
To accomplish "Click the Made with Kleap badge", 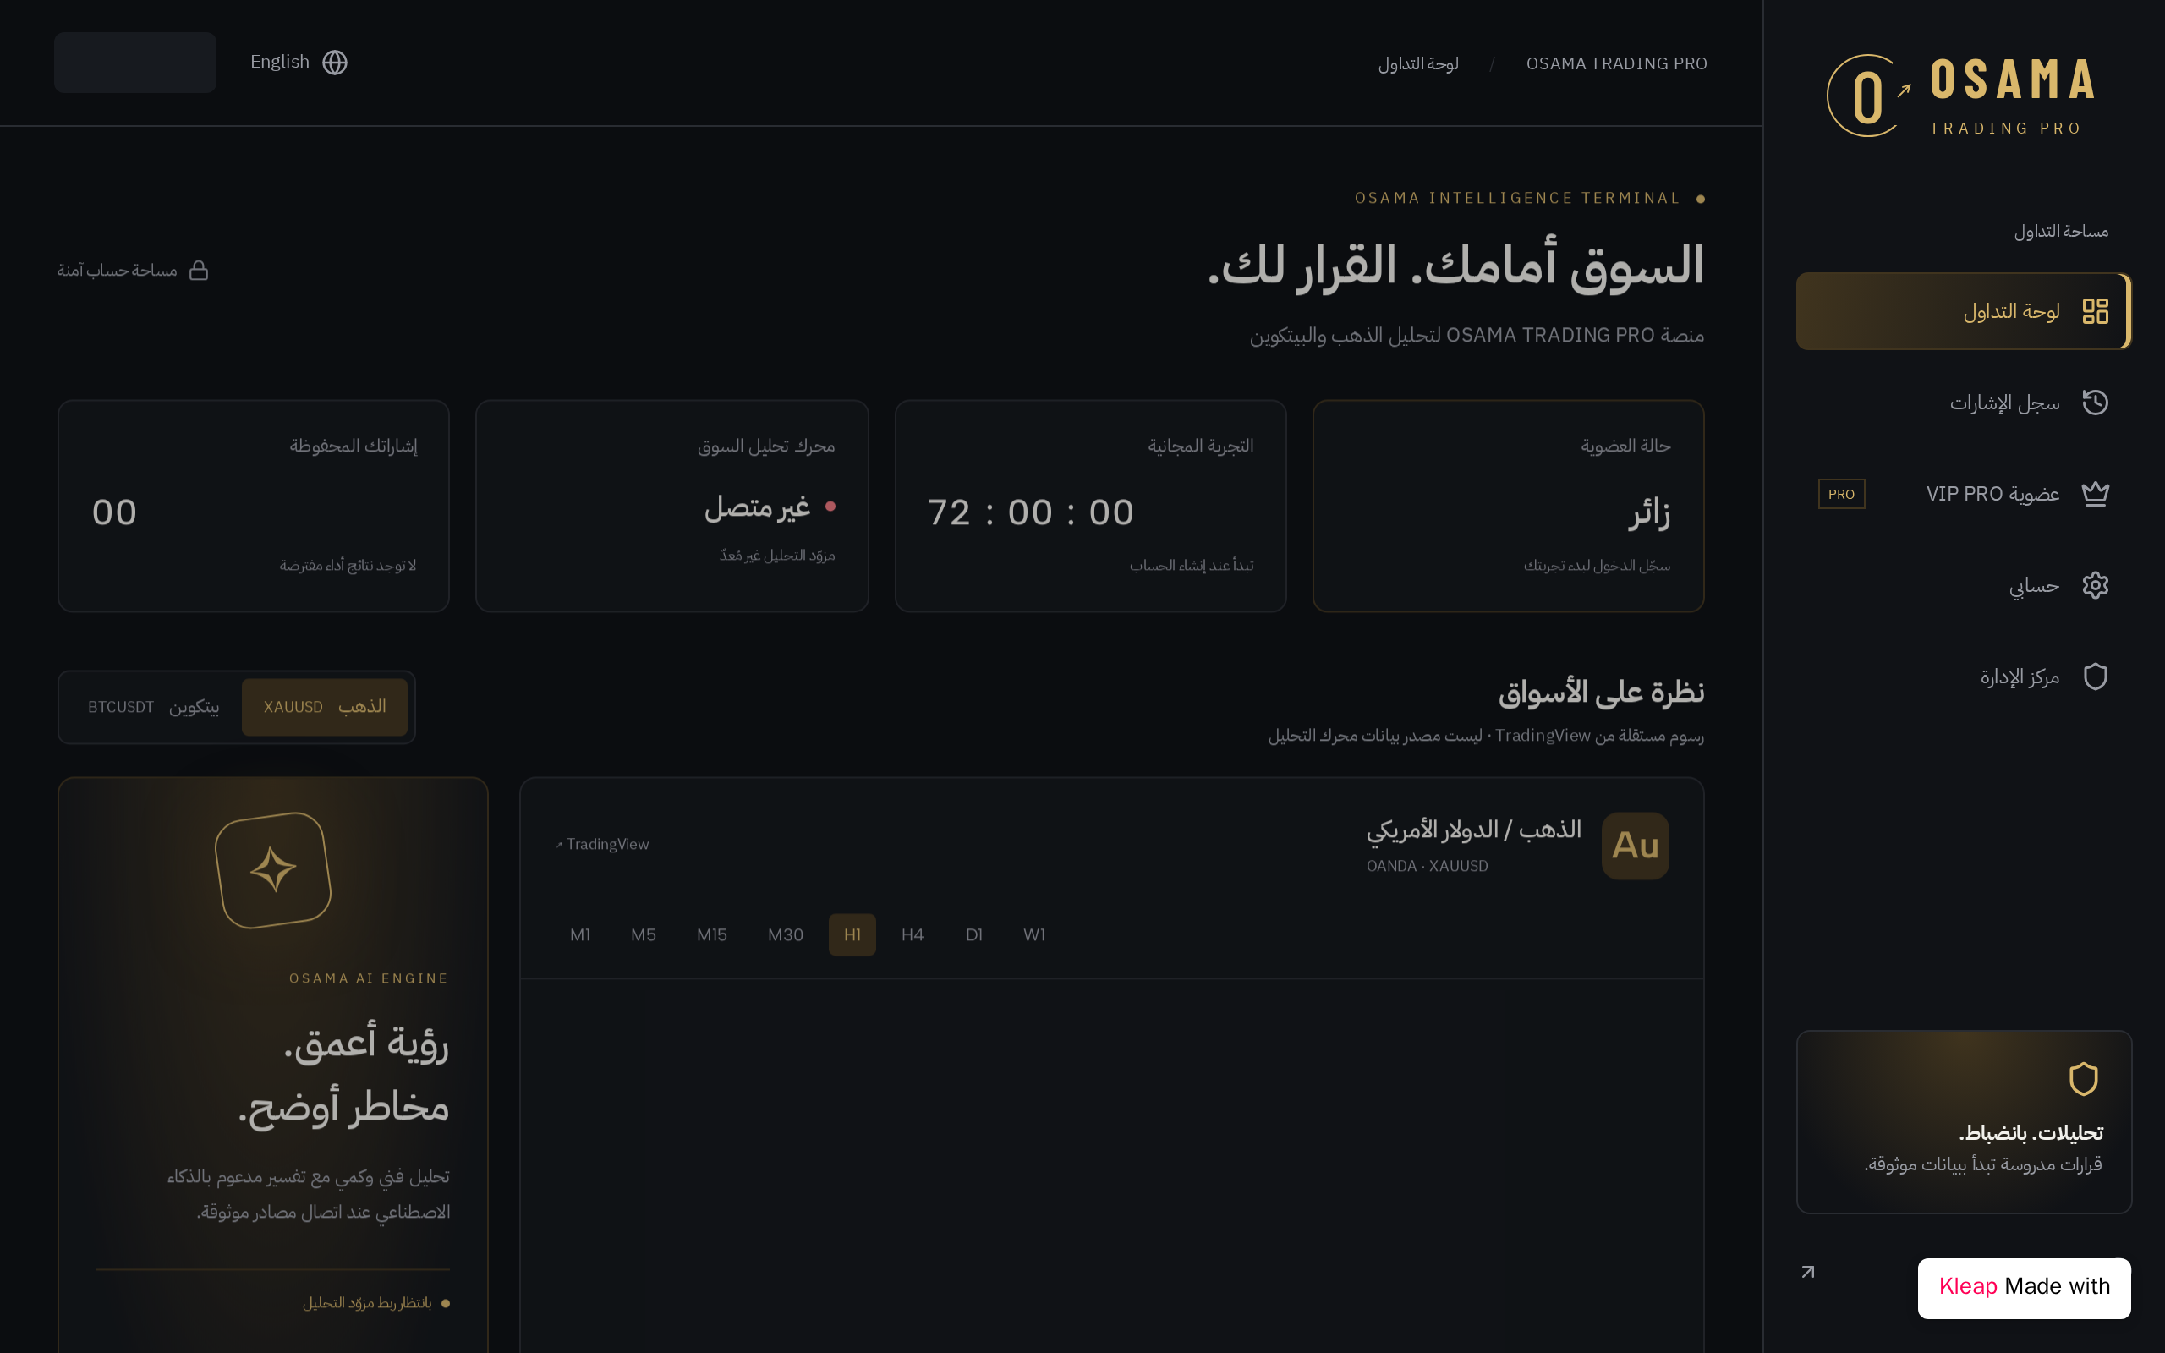I will coord(2024,1288).
